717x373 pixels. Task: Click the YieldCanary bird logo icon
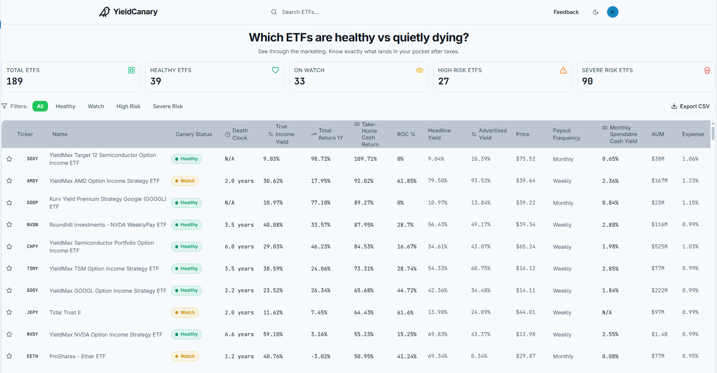[105, 12]
